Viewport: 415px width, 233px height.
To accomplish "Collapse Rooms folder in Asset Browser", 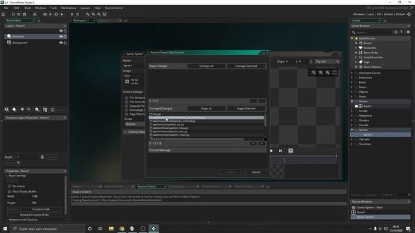I will pos(352,101).
